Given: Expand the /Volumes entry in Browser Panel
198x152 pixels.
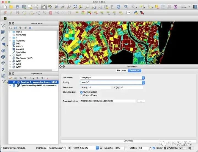Looking at the screenshot, I should coord(10,41).
